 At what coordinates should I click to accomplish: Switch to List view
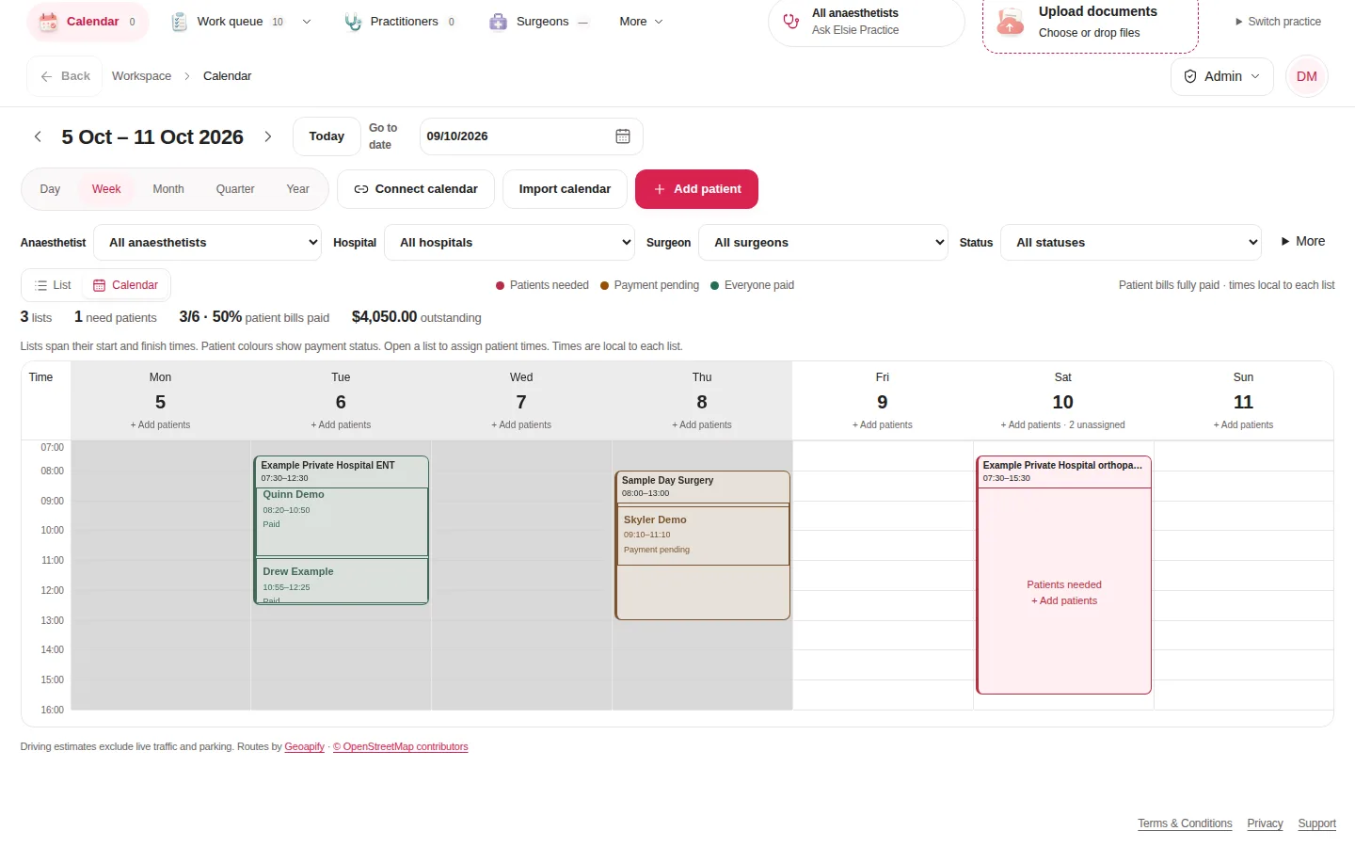click(x=54, y=285)
